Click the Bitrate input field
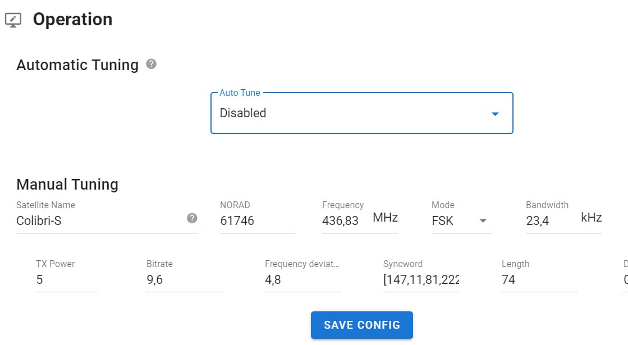Viewport: 628px width, 345px height. tap(184, 279)
